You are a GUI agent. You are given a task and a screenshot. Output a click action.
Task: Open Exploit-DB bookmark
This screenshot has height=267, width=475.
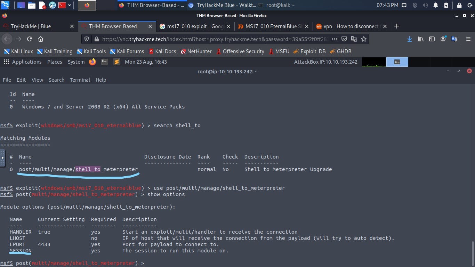[x=309, y=51]
